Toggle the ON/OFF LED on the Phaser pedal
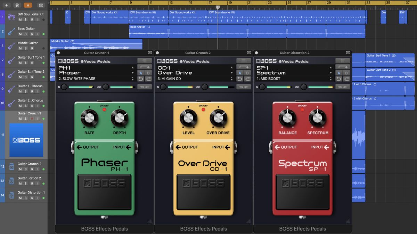This screenshot has height=234, width=417. click(104, 110)
